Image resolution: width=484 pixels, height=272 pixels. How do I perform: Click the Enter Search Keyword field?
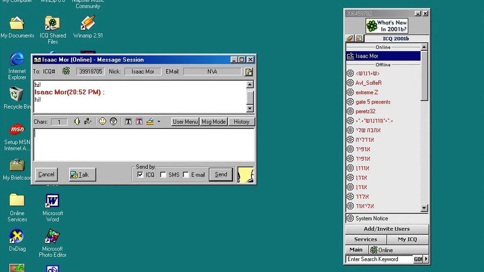point(379,259)
